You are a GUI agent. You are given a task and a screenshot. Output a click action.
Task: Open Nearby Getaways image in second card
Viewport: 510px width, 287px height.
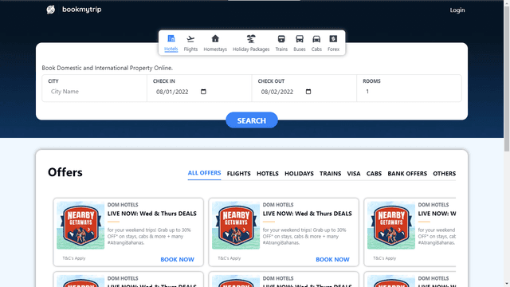point(236,226)
